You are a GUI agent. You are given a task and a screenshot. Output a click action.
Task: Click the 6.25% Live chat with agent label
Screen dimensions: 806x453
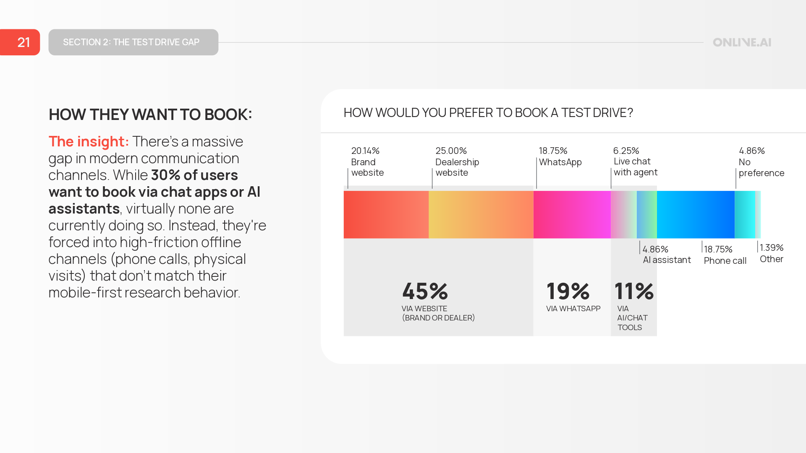635,161
